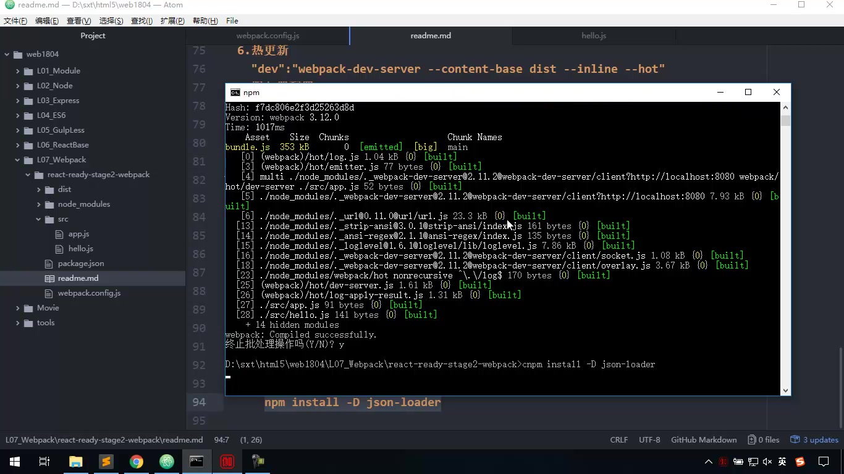The image size is (844, 474).
Task: Click line 94 npm install text
Action: [353, 402]
